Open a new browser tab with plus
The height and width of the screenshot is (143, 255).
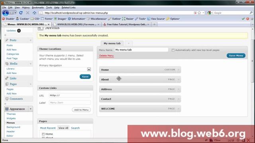[x=154, y=25]
